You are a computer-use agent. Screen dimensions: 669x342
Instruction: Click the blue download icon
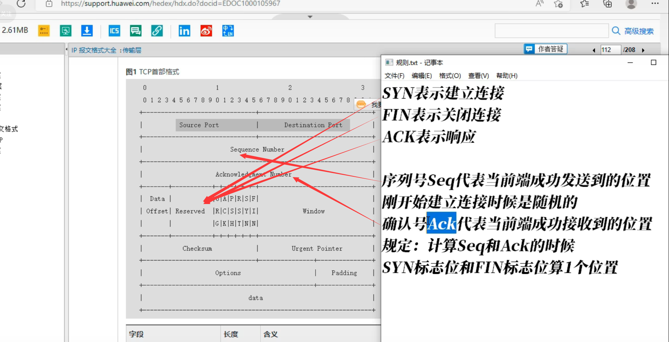pyautogui.click(x=87, y=31)
